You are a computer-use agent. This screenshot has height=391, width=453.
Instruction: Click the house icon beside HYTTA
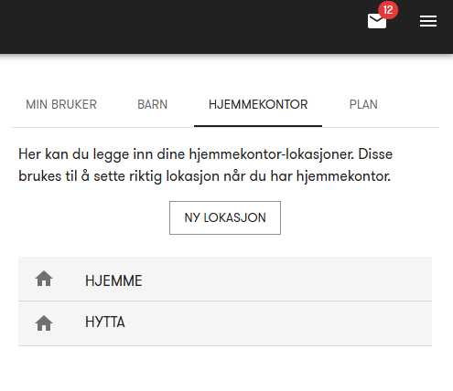click(x=44, y=323)
